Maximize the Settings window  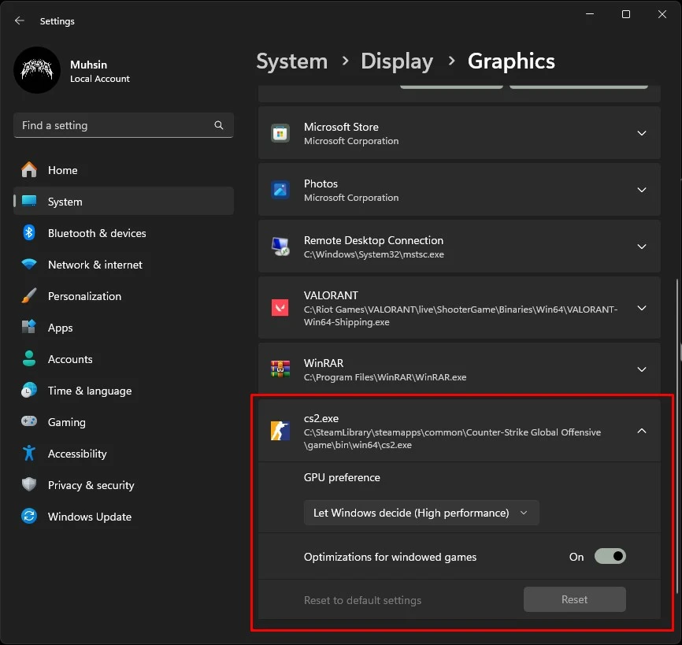625,14
